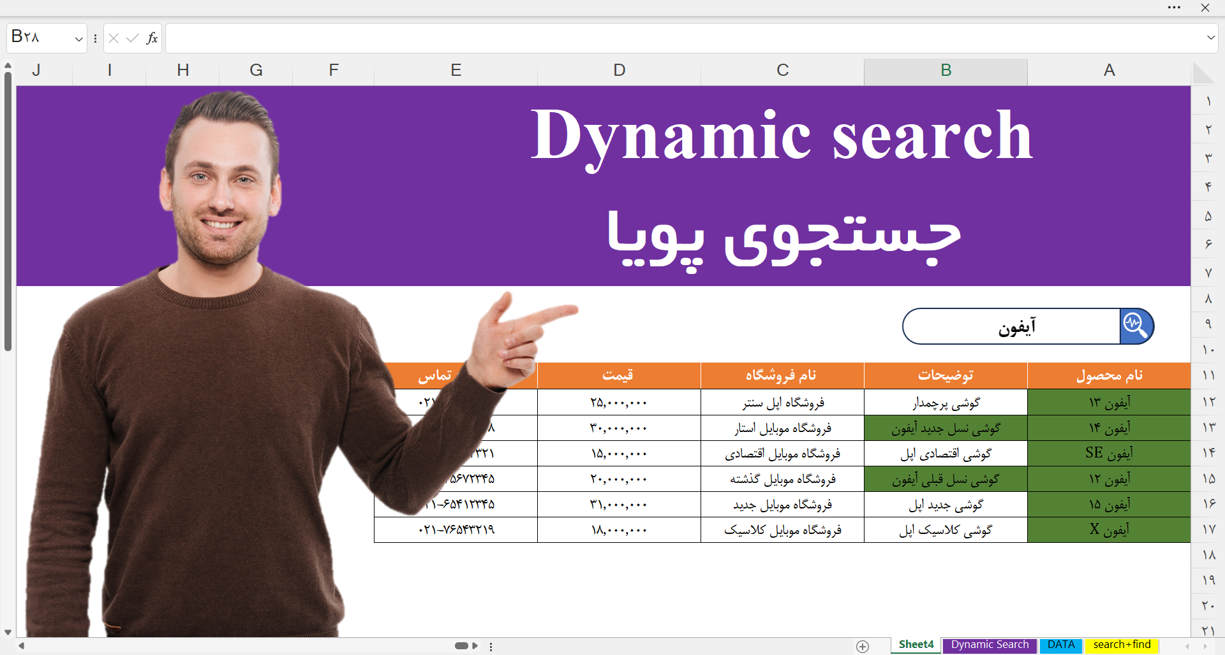
Task: Click the Cancel X icon in formula bar
Action: point(114,38)
